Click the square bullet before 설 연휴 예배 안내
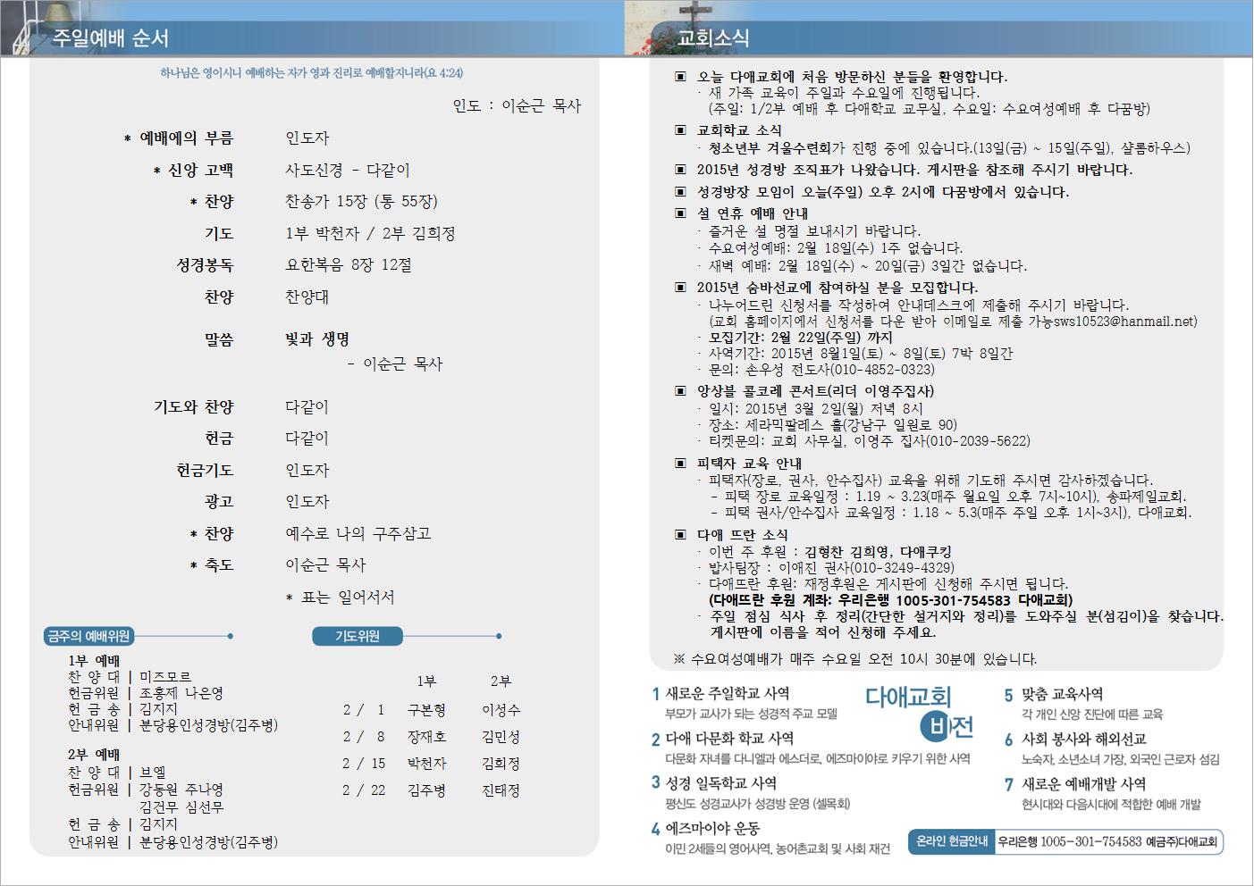Image resolution: width=1254 pixels, height=886 pixels. pyautogui.click(x=681, y=213)
